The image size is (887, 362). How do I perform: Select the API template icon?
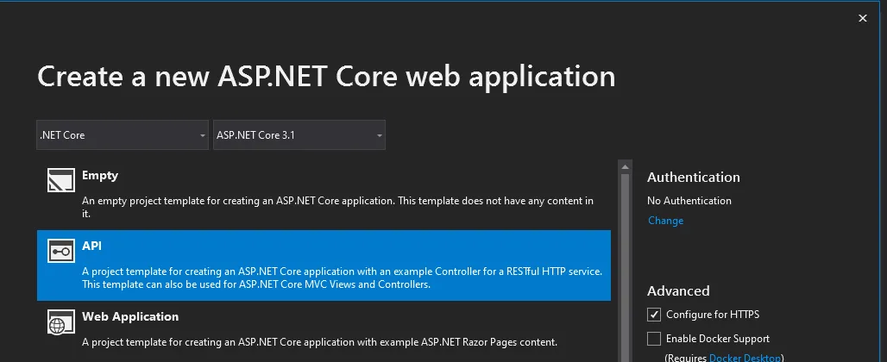61,251
